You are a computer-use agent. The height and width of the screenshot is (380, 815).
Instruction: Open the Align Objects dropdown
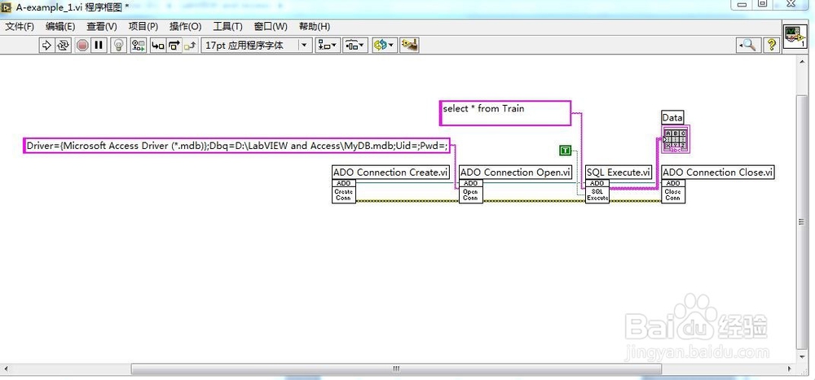point(328,46)
